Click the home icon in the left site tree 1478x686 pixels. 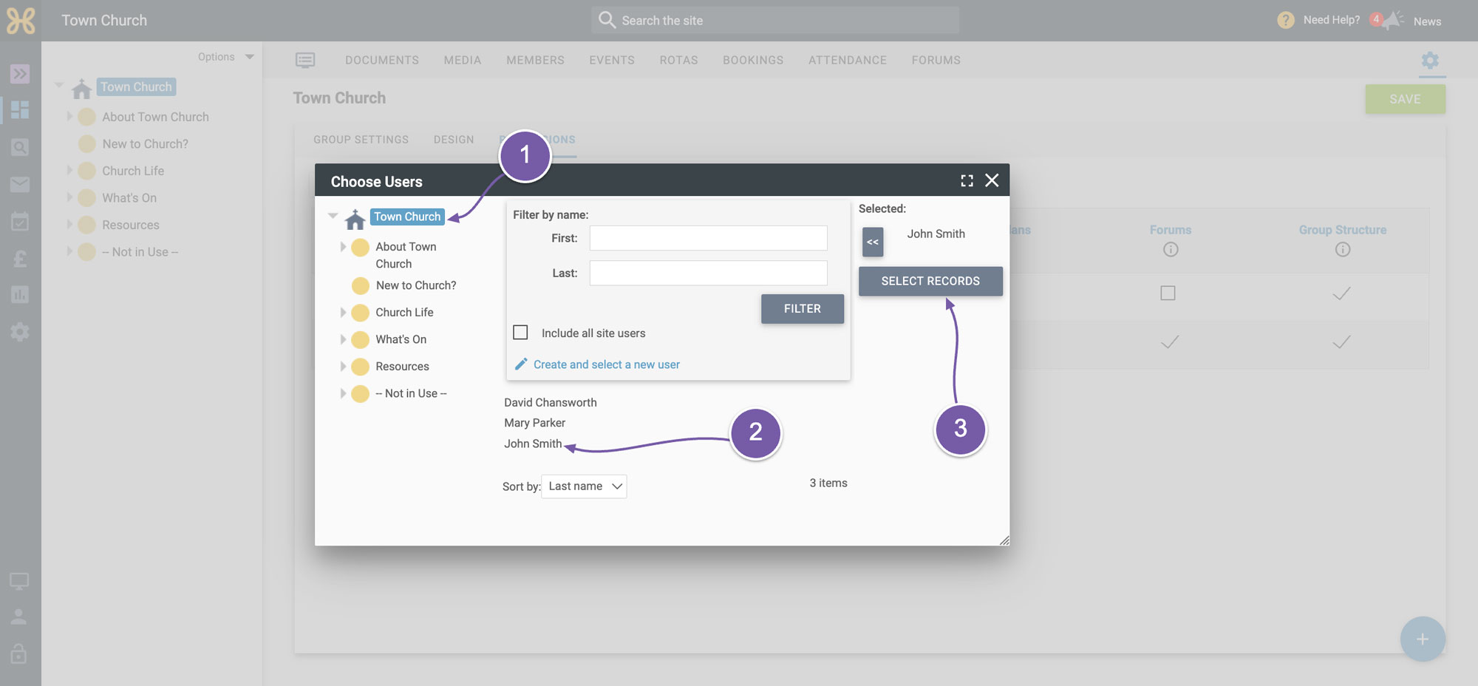point(81,89)
